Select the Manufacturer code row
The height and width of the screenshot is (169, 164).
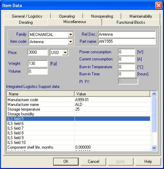coord(78,100)
